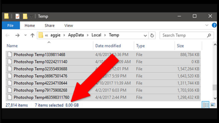Screen dimensions: 219x123
Task: Expand the recent locations dropdown arrow
Action: 25,35
